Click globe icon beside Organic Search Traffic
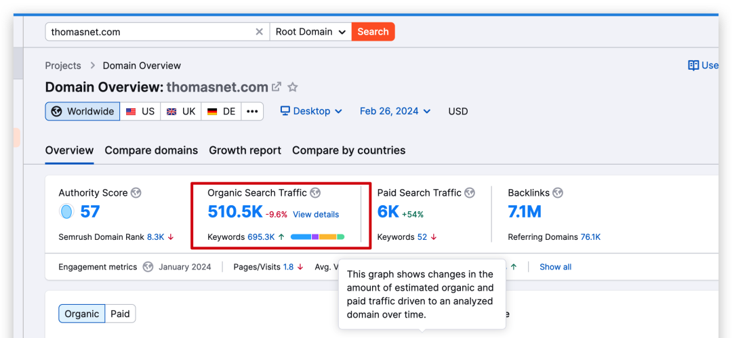This screenshot has width=732, height=338. point(316,193)
